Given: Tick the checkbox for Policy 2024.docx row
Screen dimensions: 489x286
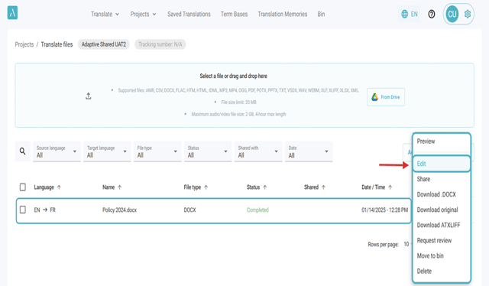Looking at the screenshot, I should tap(23, 210).
